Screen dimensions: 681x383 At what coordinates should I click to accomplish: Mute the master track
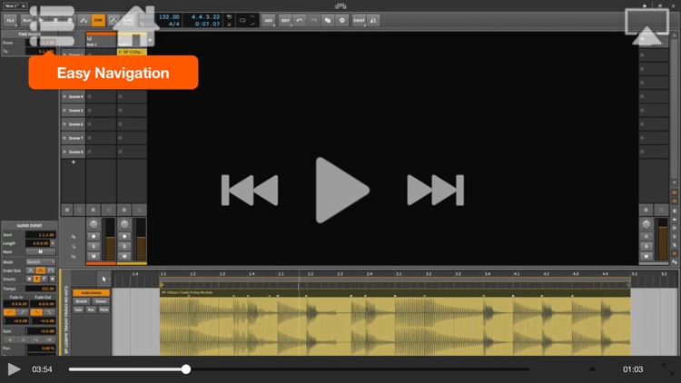click(646, 256)
